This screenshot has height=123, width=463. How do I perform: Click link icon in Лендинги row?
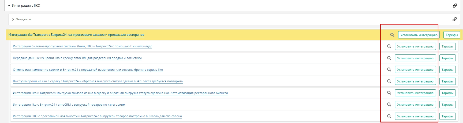click(454, 19)
